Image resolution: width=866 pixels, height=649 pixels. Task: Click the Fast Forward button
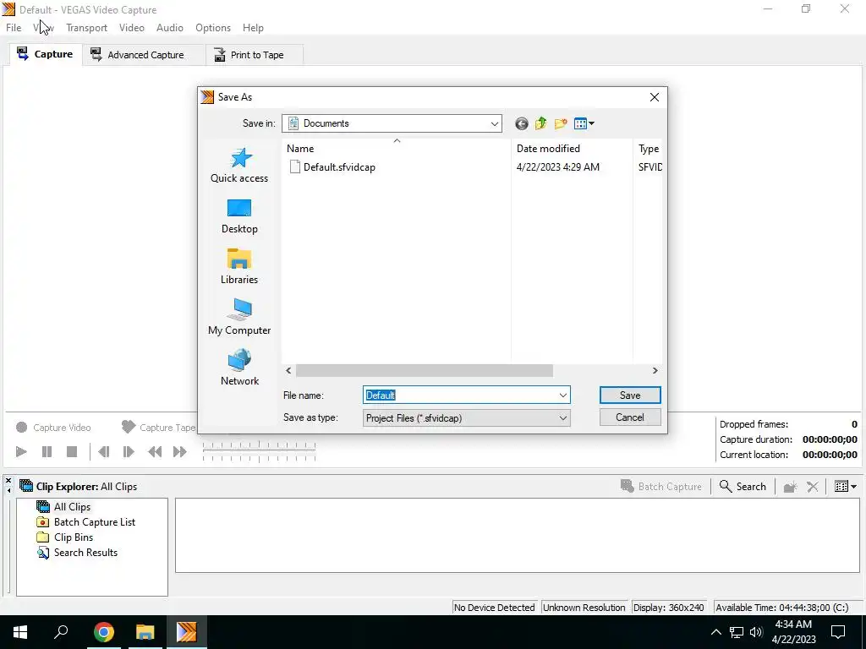pos(180,452)
